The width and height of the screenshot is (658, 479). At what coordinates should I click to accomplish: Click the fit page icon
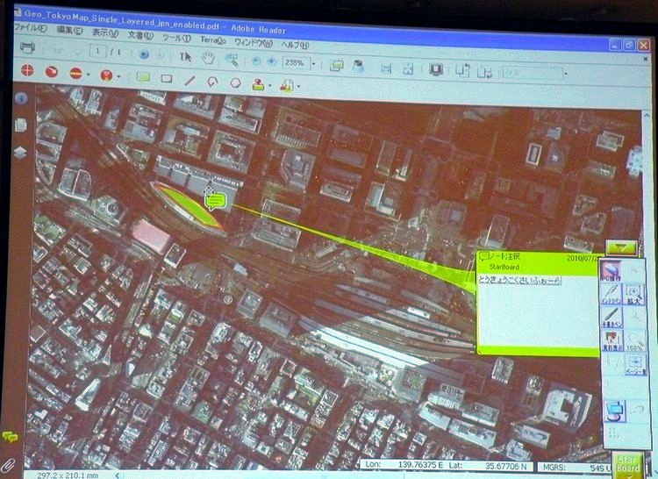(408, 69)
